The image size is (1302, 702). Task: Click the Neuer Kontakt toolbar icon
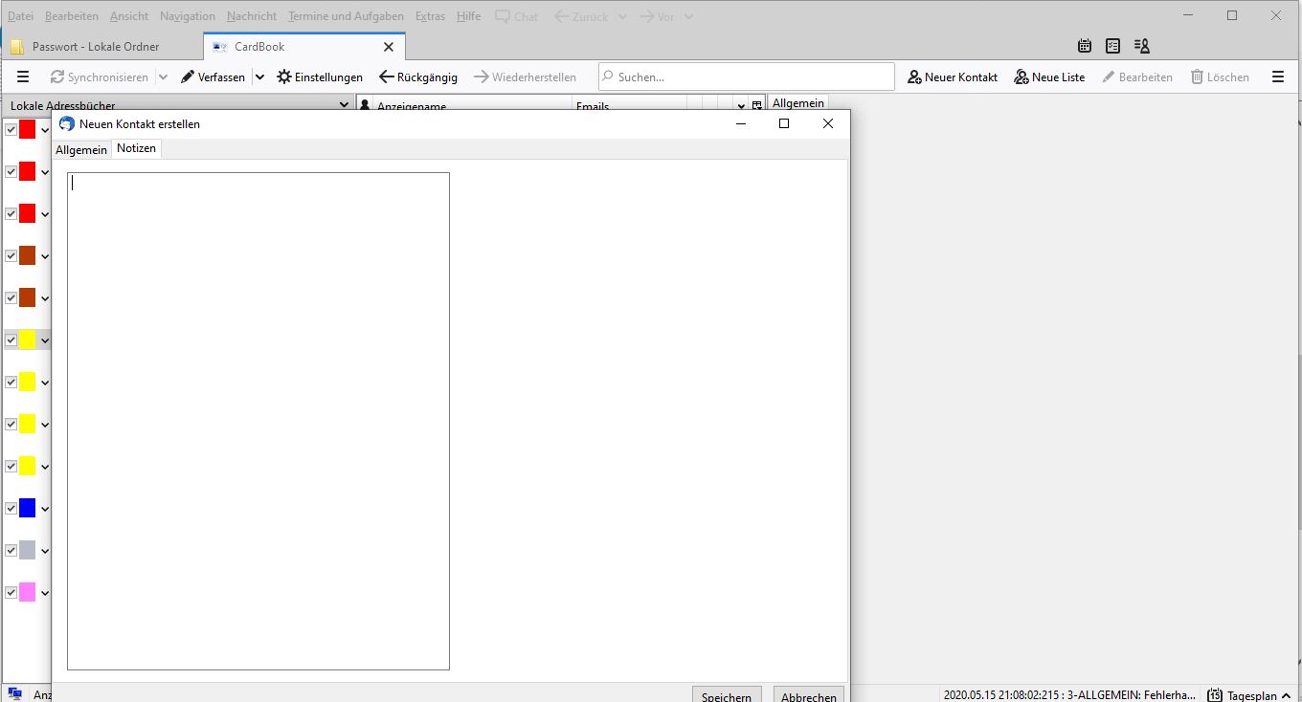tap(914, 77)
